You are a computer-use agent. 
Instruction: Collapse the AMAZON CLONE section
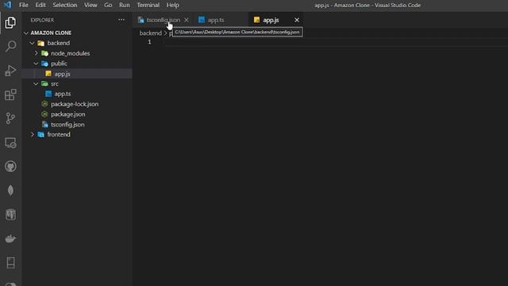click(26, 33)
